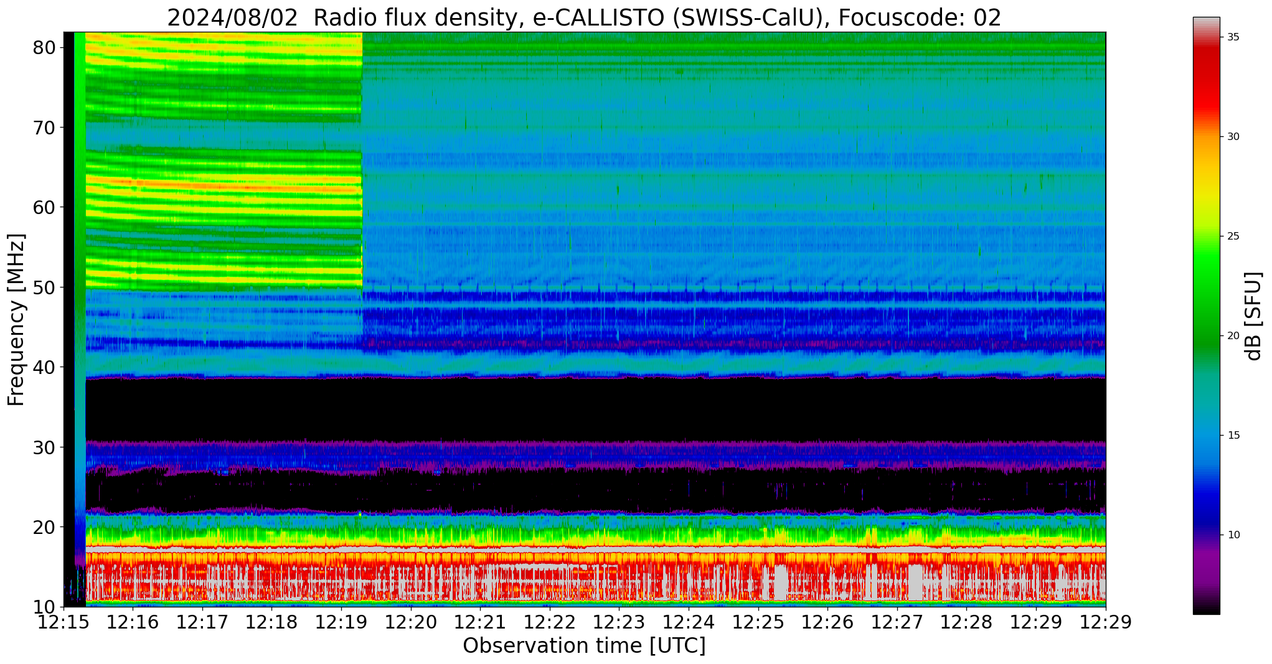Click the 12:20 time tick label
This screenshot has height=664, width=1272.
411,622
